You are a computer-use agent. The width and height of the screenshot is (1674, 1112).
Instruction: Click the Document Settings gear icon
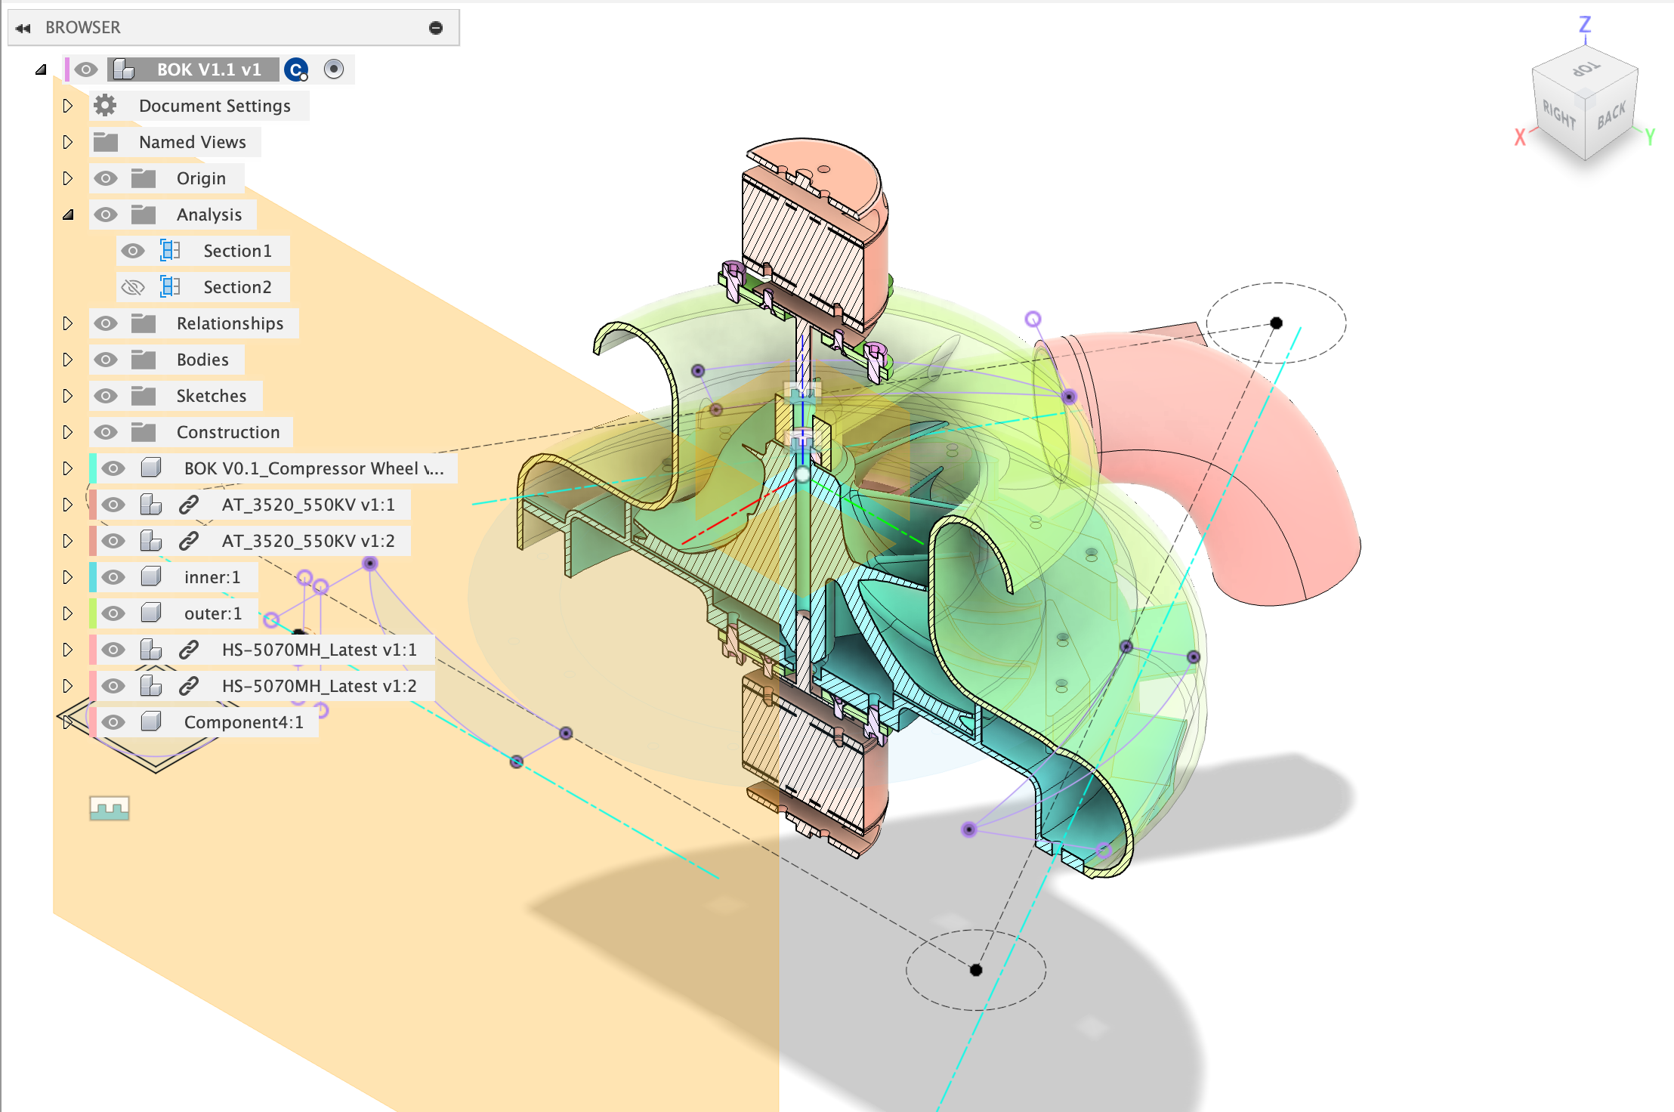(105, 106)
